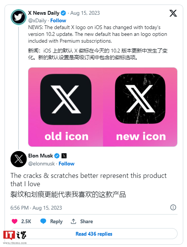
Task: Click X News Daily verified badge
Action: pyautogui.click(x=63, y=13)
